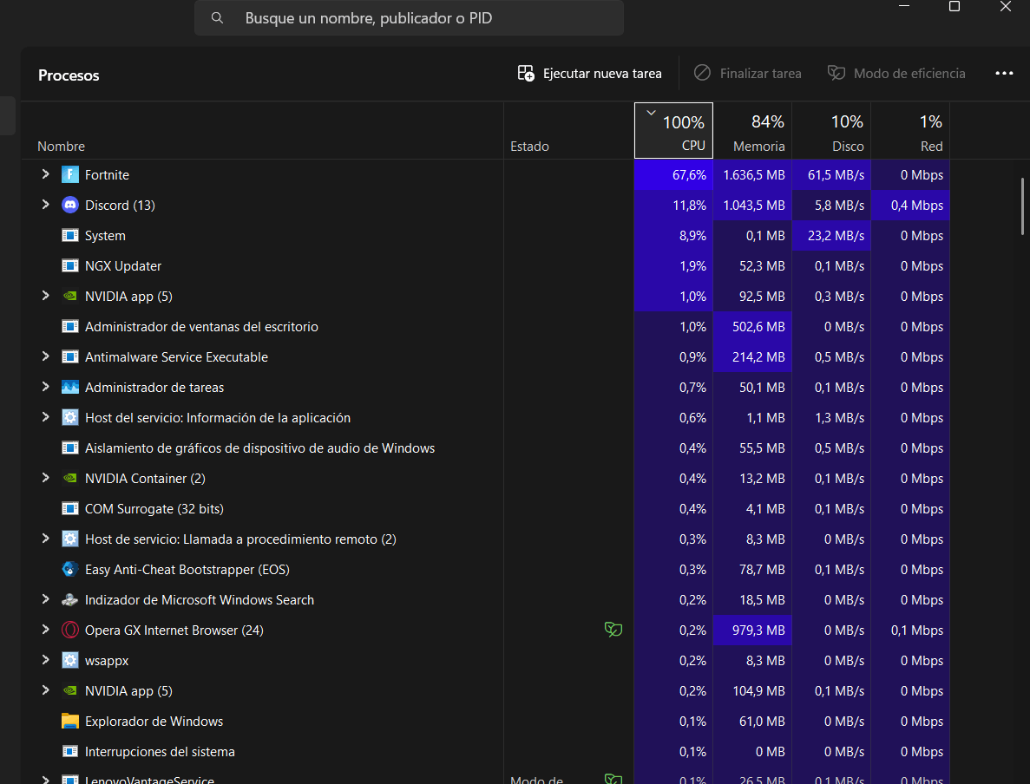Click the Host del servicio: Información gear icon

(69, 417)
